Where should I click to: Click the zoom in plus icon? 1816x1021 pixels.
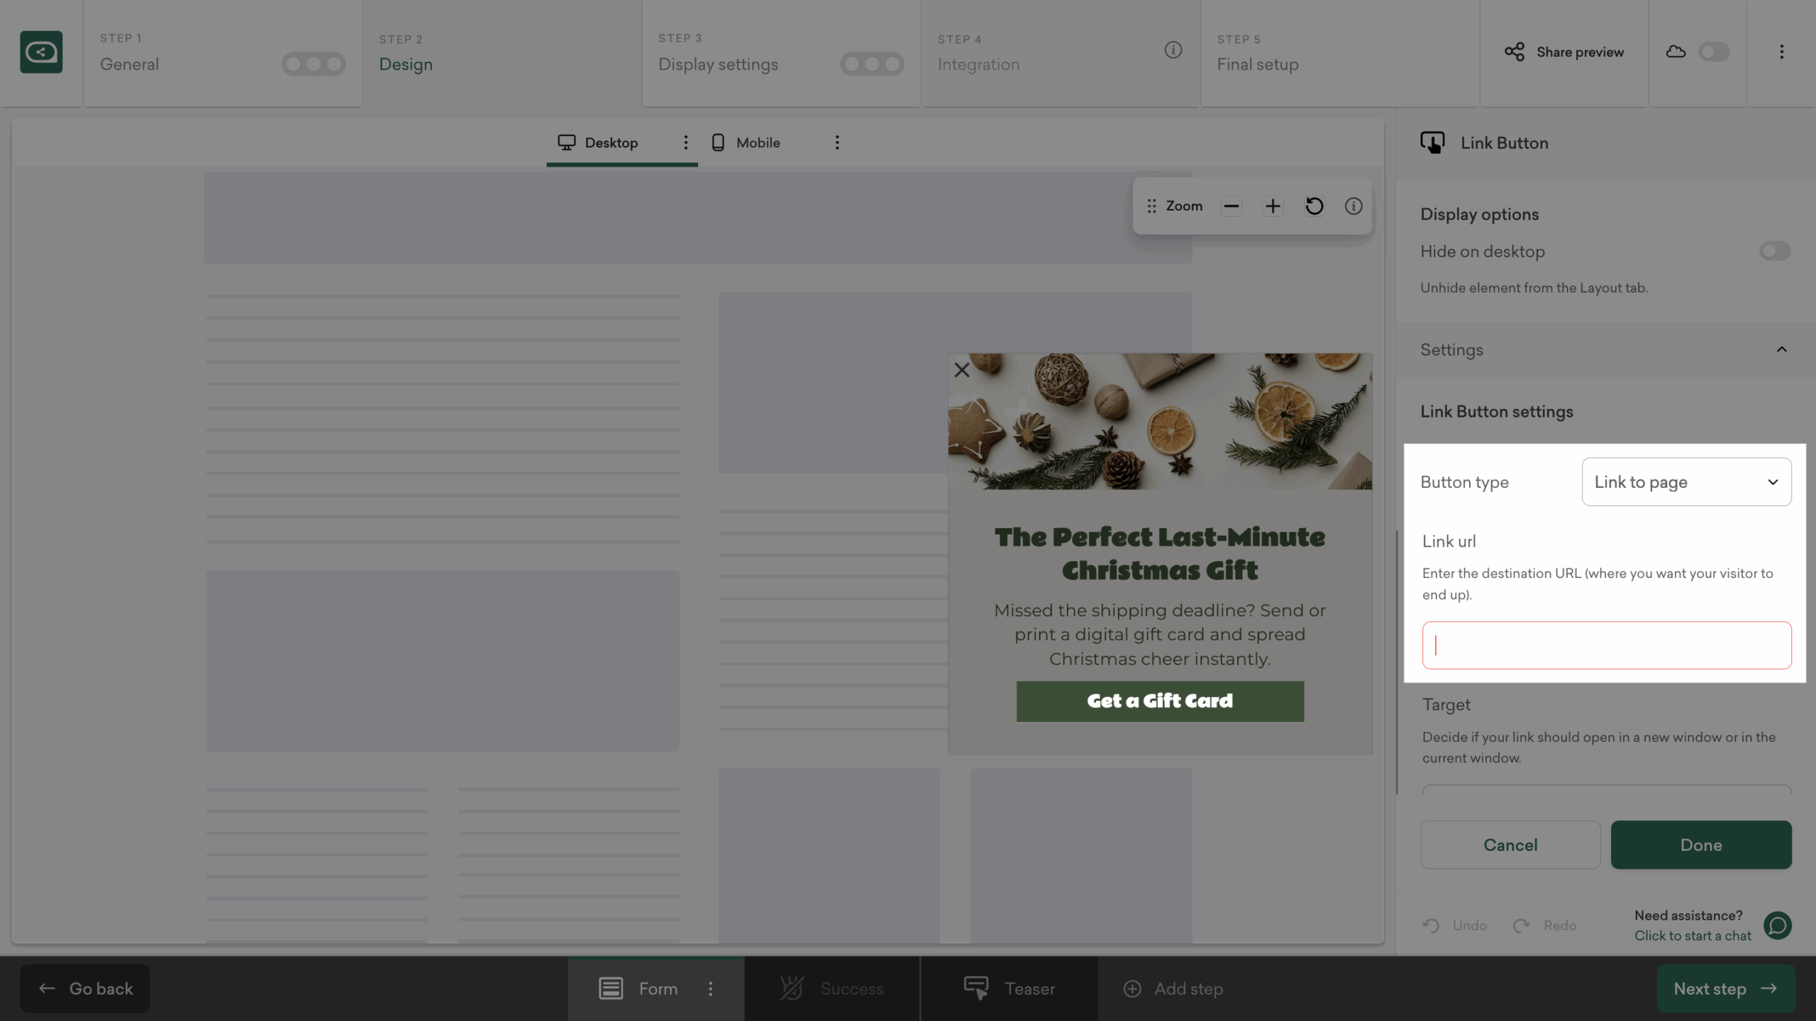click(x=1273, y=206)
